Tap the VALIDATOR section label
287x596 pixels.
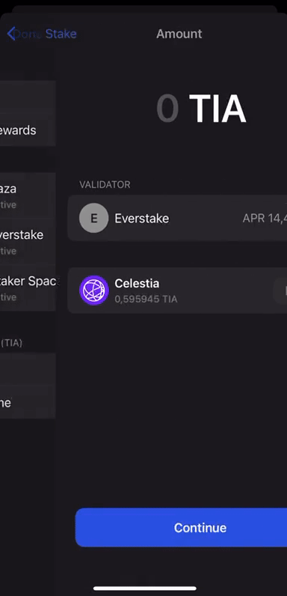(x=105, y=185)
